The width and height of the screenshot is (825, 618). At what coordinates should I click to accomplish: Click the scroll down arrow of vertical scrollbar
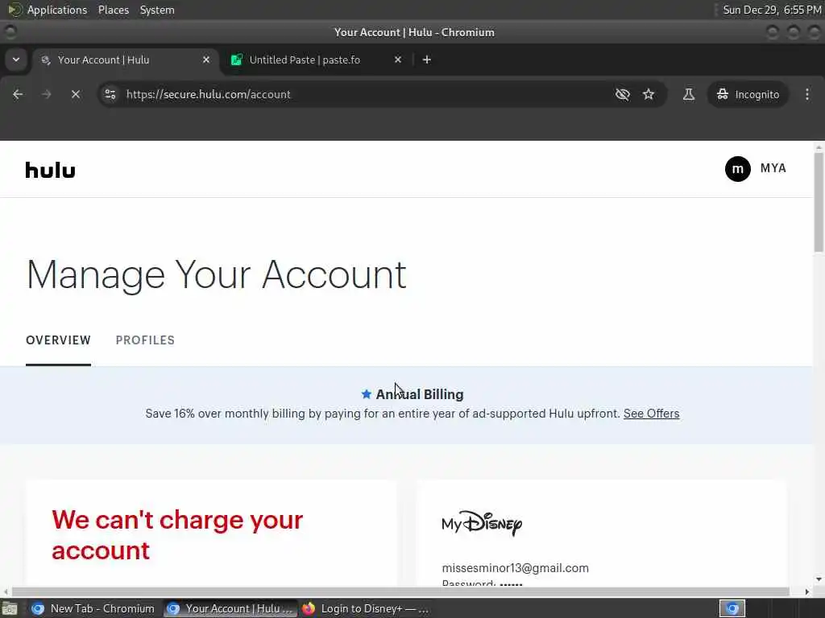coord(819,579)
